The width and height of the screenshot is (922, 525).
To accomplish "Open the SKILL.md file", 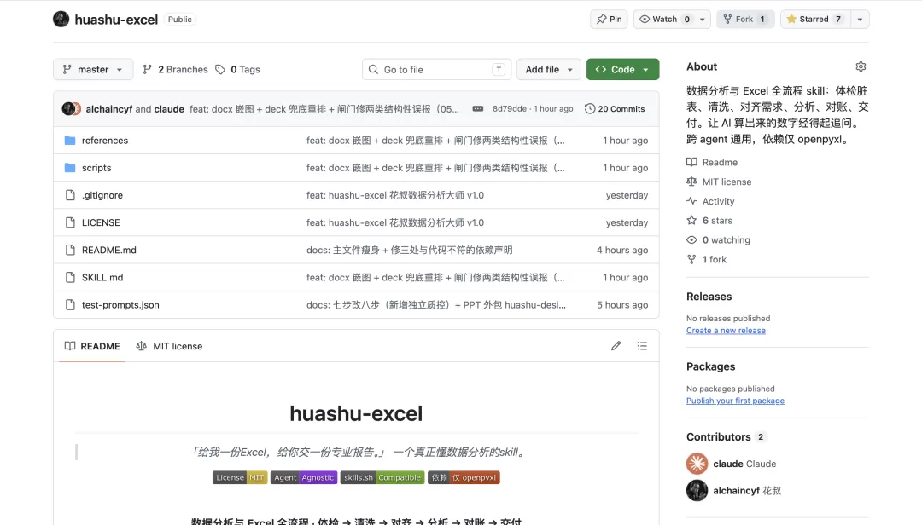I will (x=102, y=277).
